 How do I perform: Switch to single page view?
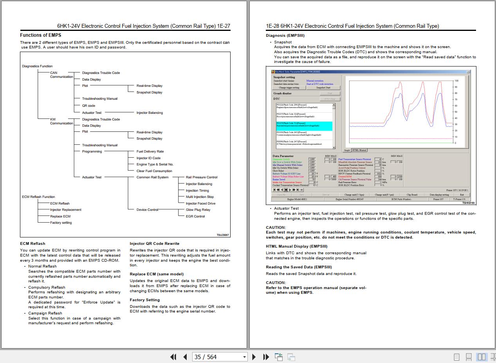point(456,357)
